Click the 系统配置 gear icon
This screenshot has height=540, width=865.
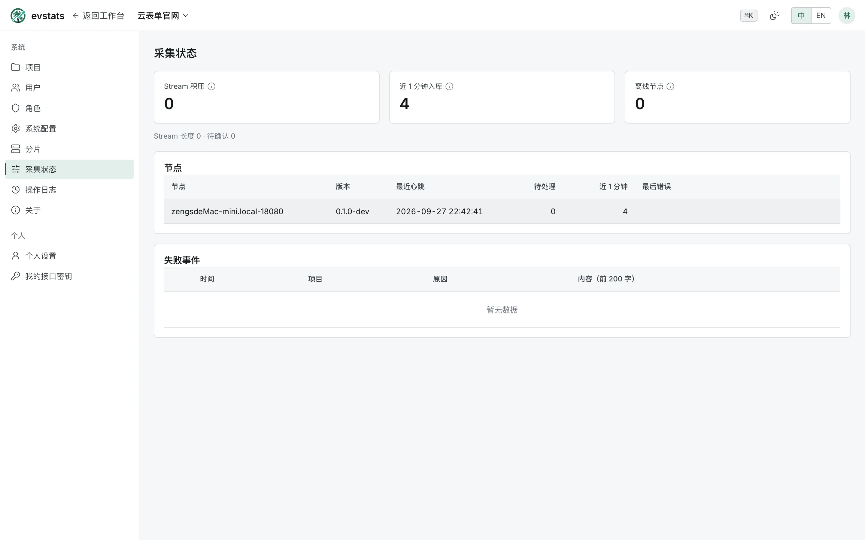(x=15, y=128)
